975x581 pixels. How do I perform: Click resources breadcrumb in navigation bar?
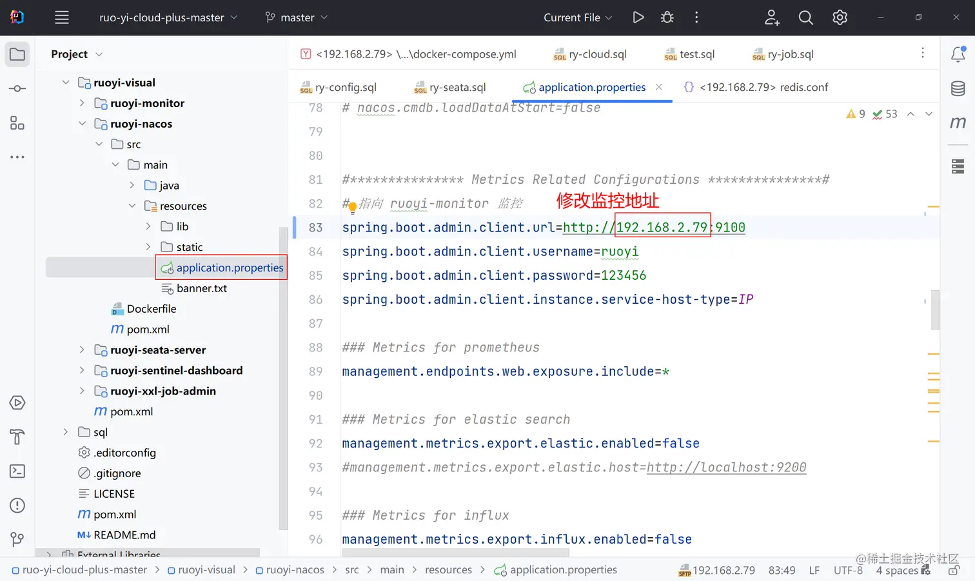[x=448, y=570]
